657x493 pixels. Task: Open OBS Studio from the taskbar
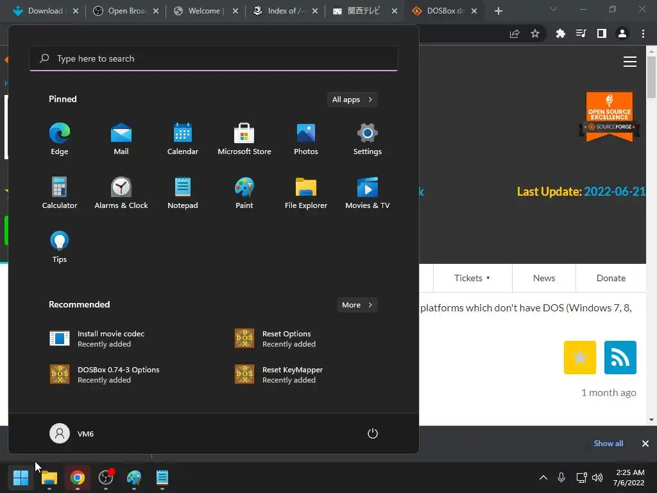106,478
